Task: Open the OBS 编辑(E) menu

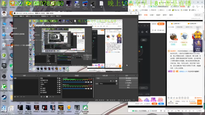Action: tap(22, 16)
